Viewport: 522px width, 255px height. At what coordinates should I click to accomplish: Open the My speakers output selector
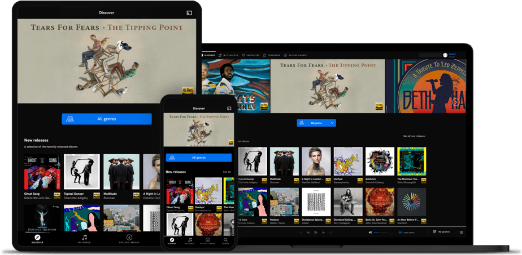(442, 232)
